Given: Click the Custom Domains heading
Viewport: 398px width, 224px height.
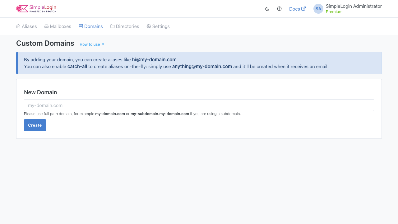Looking at the screenshot, I should [x=45, y=43].
